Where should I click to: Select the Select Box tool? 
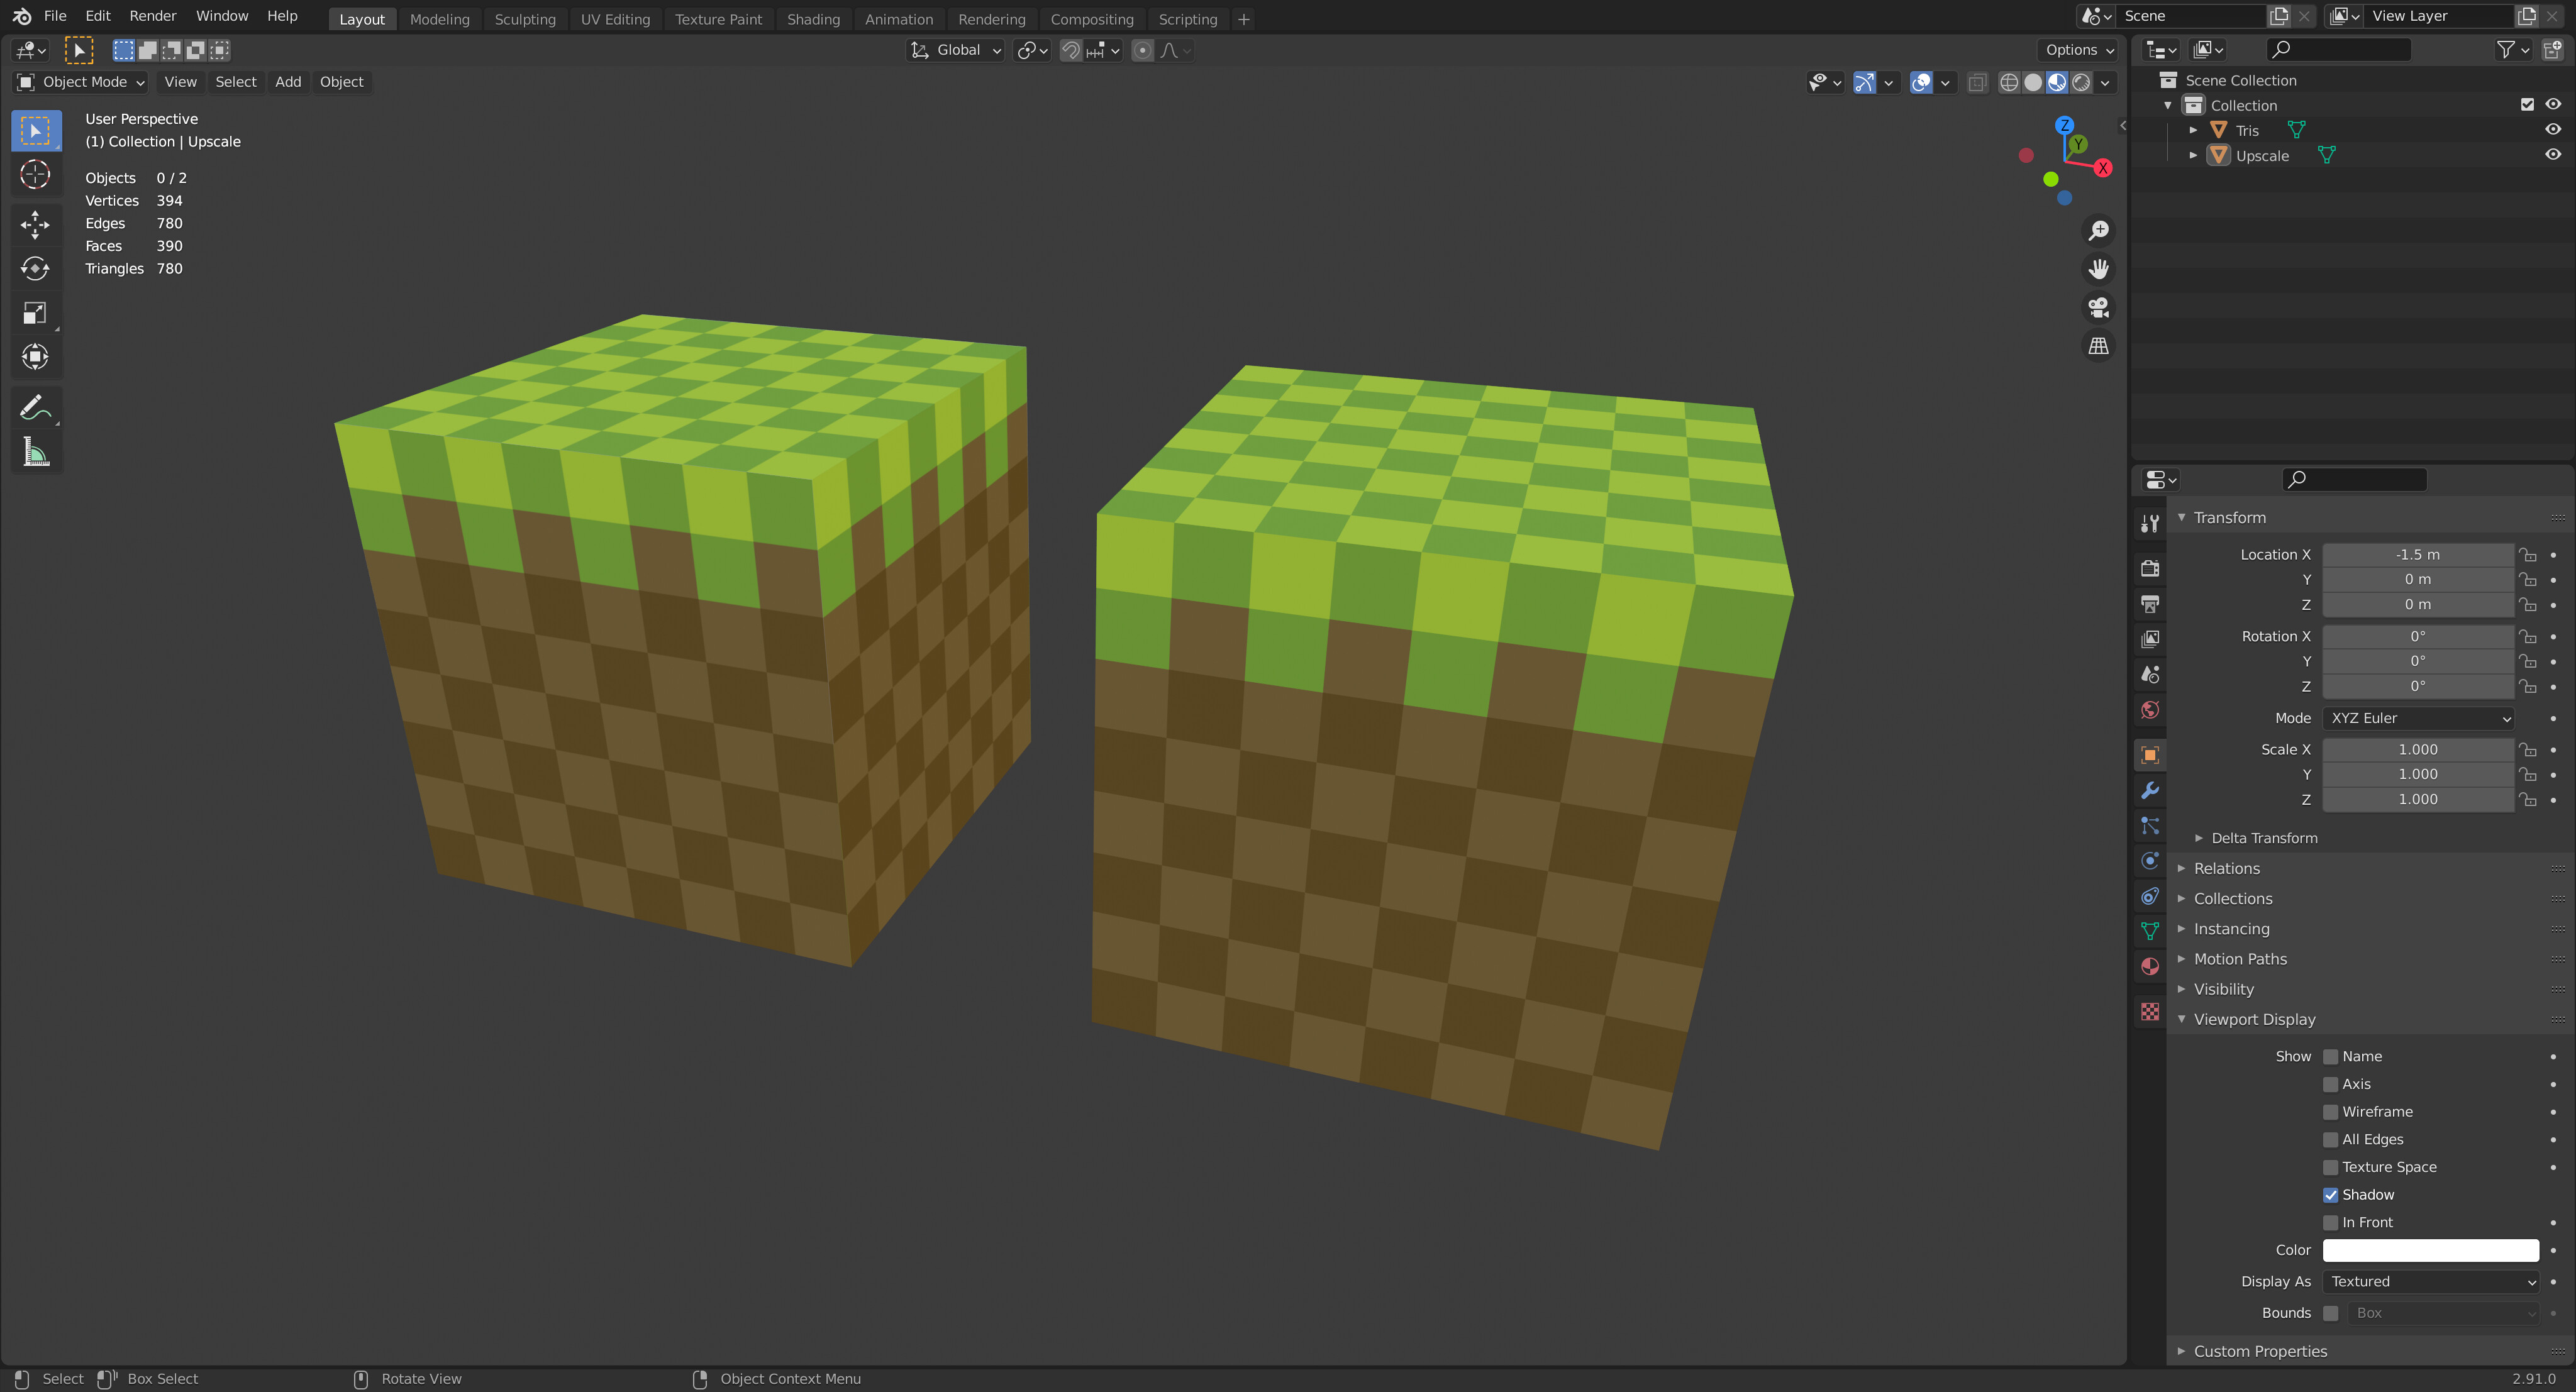pyautogui.click(x=36, y=131)
